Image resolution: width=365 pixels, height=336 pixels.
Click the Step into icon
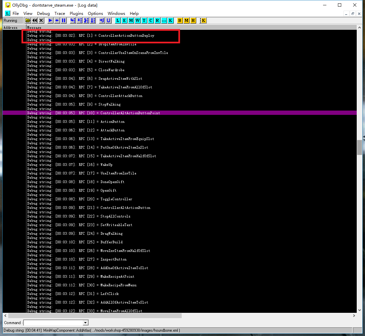tap(73, 21)
